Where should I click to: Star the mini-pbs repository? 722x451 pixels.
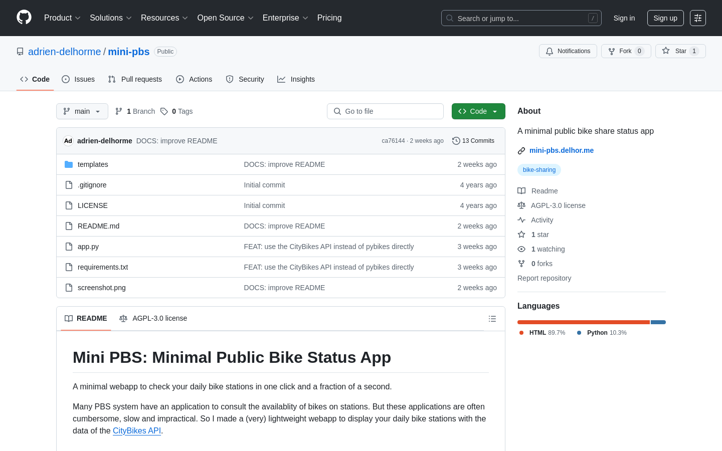[x=680, y=51]
